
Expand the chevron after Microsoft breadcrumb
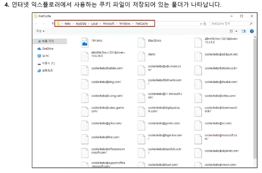point(117,24)
